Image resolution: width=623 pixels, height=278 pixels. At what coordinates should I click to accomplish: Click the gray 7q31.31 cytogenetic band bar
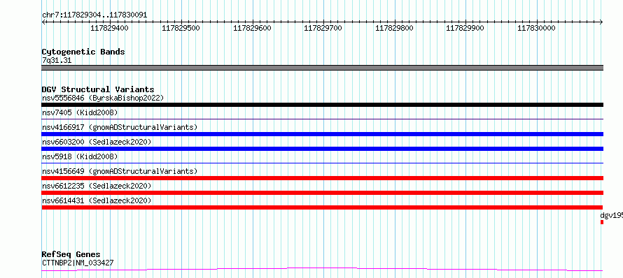[322, 68]
